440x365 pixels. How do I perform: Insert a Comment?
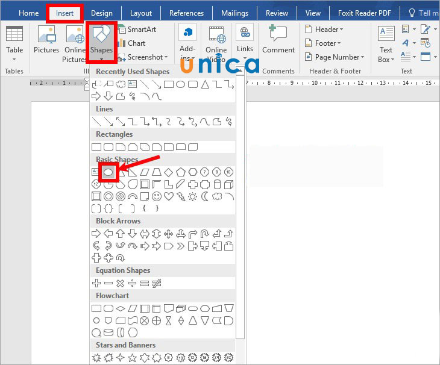(278, 39)
